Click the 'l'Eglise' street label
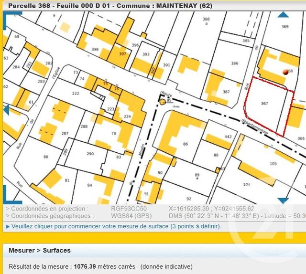 point(56,73)
